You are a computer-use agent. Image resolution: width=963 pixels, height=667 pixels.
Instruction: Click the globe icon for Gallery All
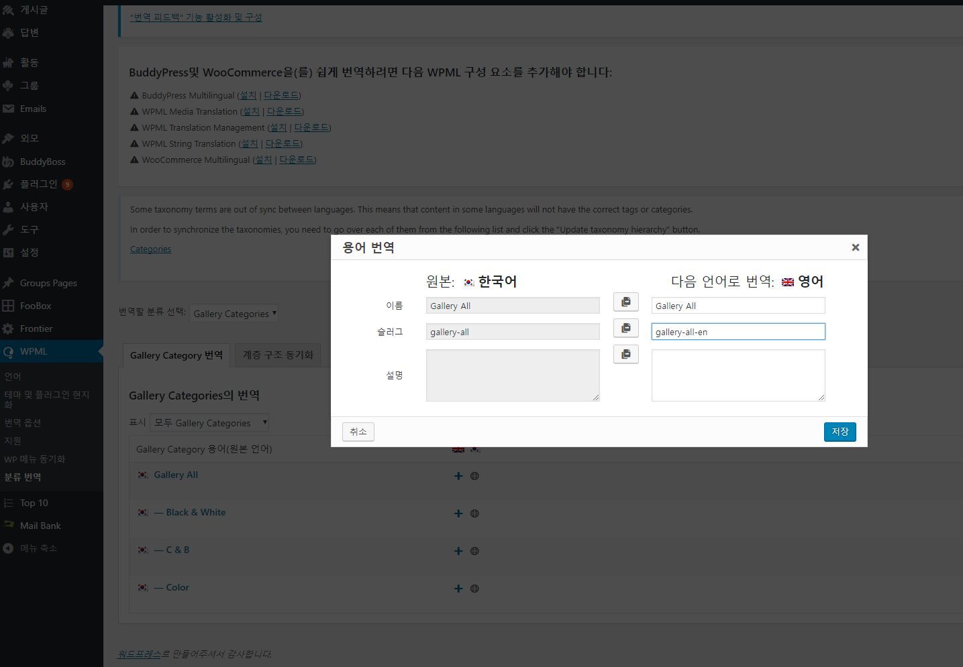pos(474,476)
